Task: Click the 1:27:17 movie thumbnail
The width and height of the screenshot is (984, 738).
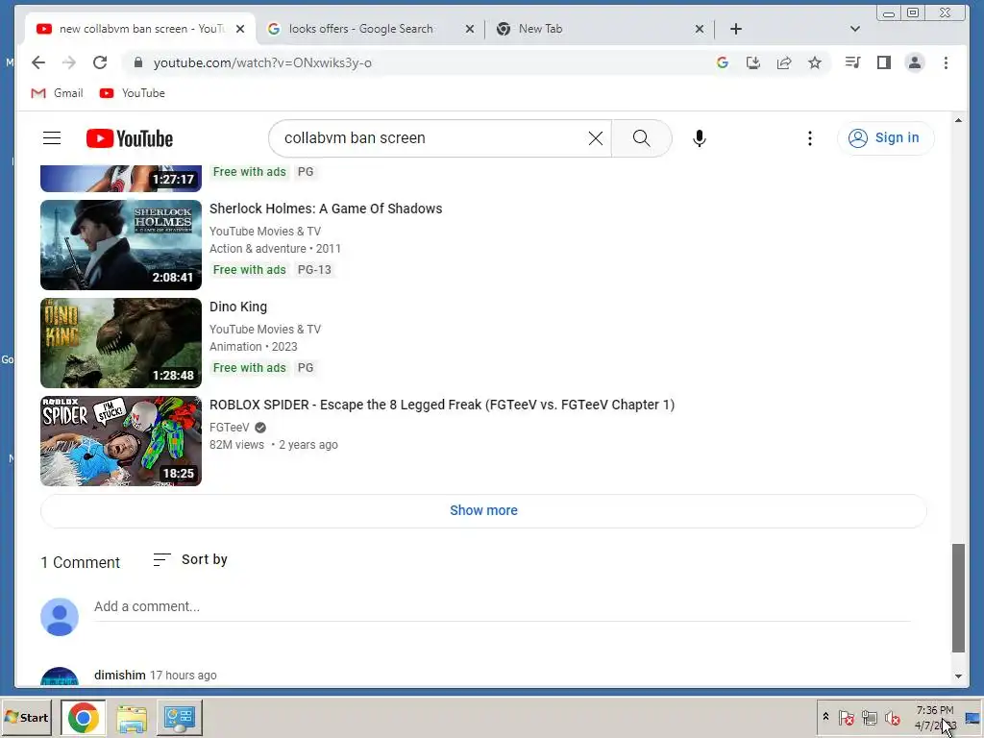Action: [x=121, y=178]
